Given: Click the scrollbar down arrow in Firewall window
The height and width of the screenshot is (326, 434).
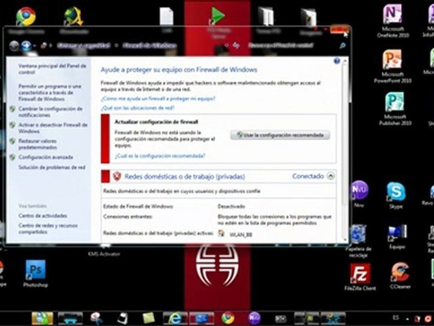Looking at the screenshot, I should (345, 239).
